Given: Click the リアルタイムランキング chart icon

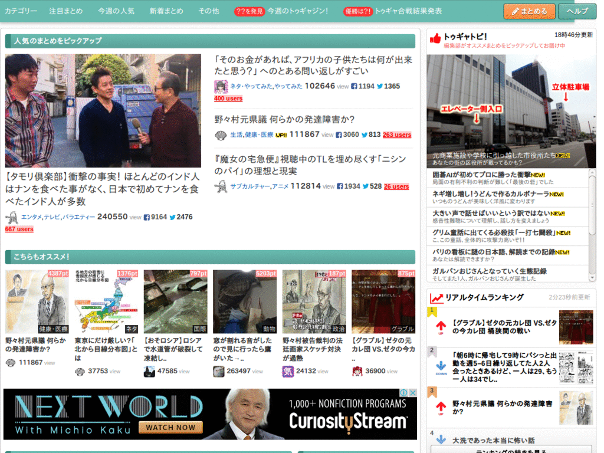Looking at the screenshot, I should pos(436,298).
